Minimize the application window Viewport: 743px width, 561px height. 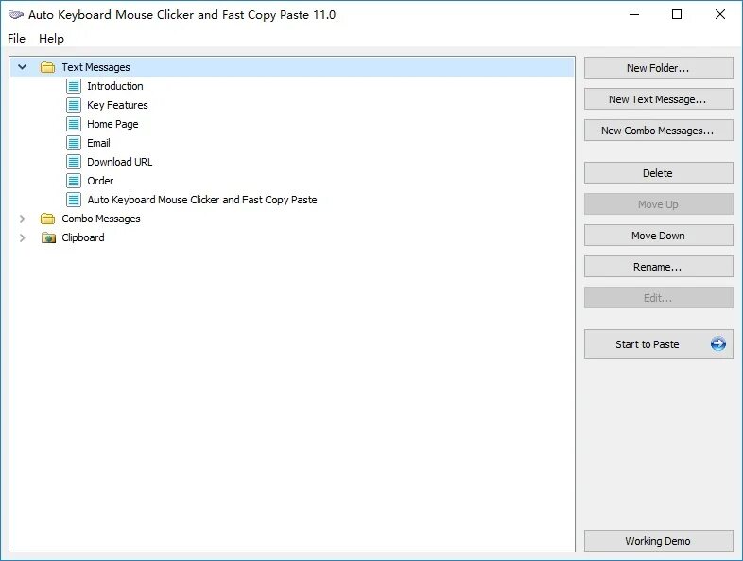point(634,15)
